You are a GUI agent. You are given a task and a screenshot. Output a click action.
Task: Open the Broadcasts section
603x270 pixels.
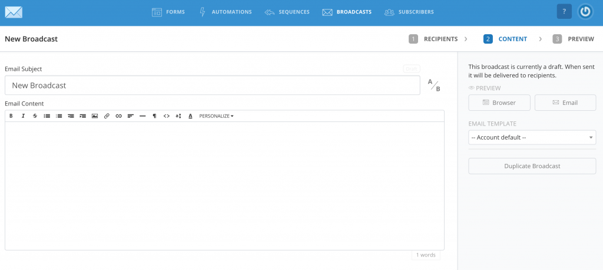346,12
